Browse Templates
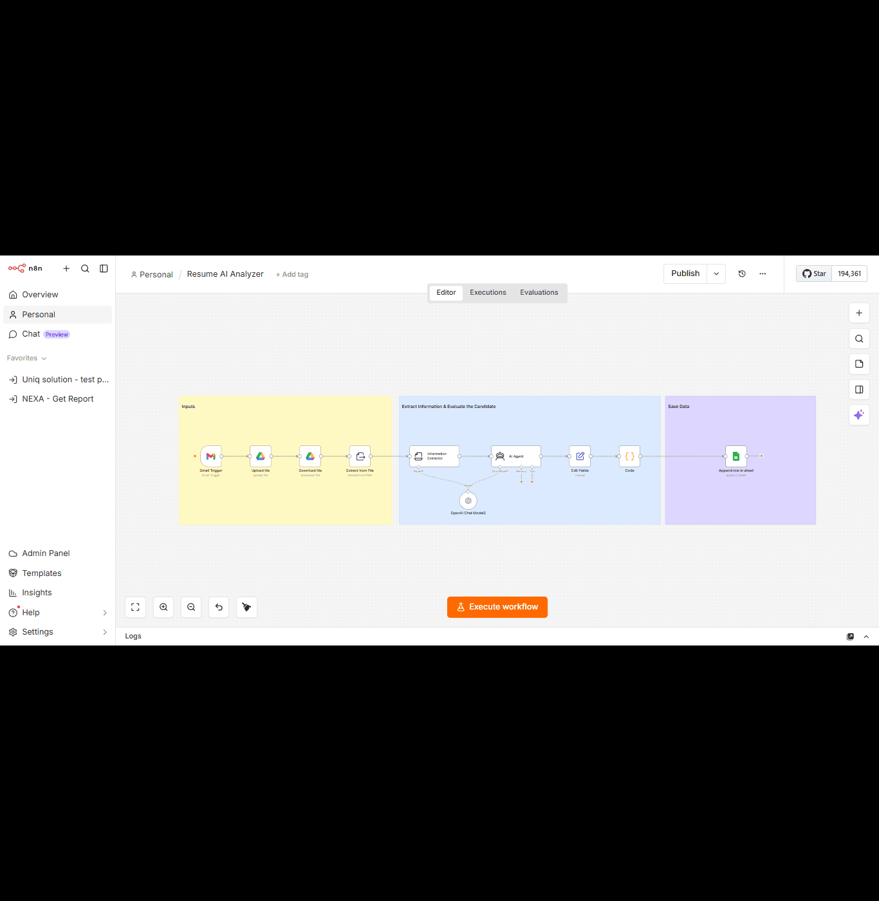879x901 pixels. pyautogui.click(x=57, y=573)
